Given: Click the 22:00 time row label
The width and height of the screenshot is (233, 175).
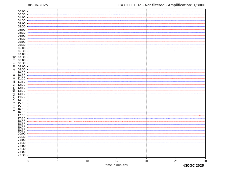Looking at the screenshot, I should 22,146.
